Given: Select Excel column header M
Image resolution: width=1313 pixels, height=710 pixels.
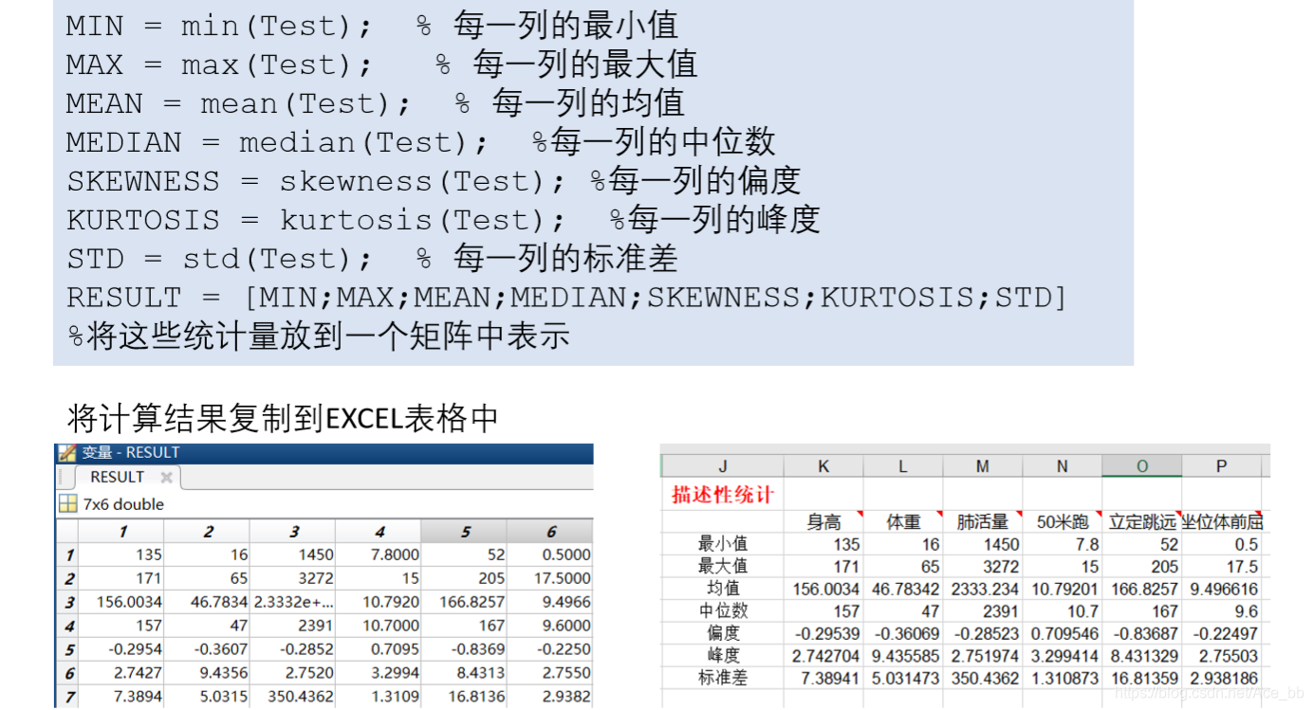Looking at the screenshot, I should coord(983,465).
